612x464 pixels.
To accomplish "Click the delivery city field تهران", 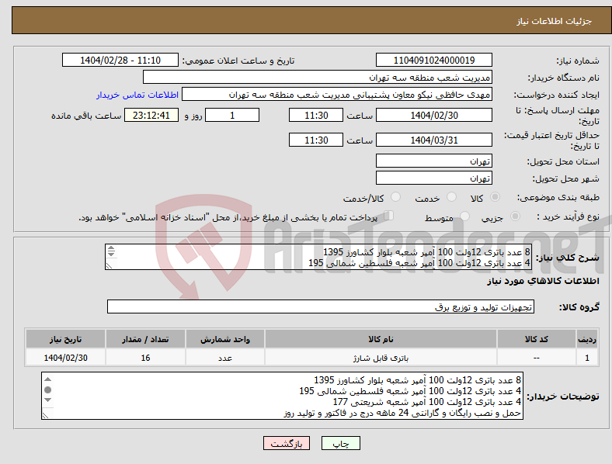I will pyautogui.click(x=434, y=178).
